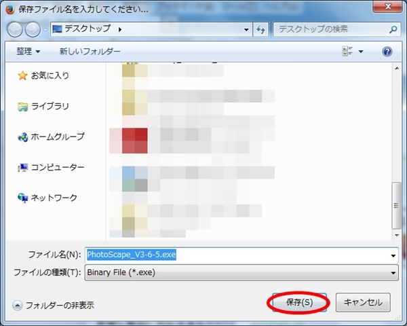Click the コンピューター icon

coord(22,168)
